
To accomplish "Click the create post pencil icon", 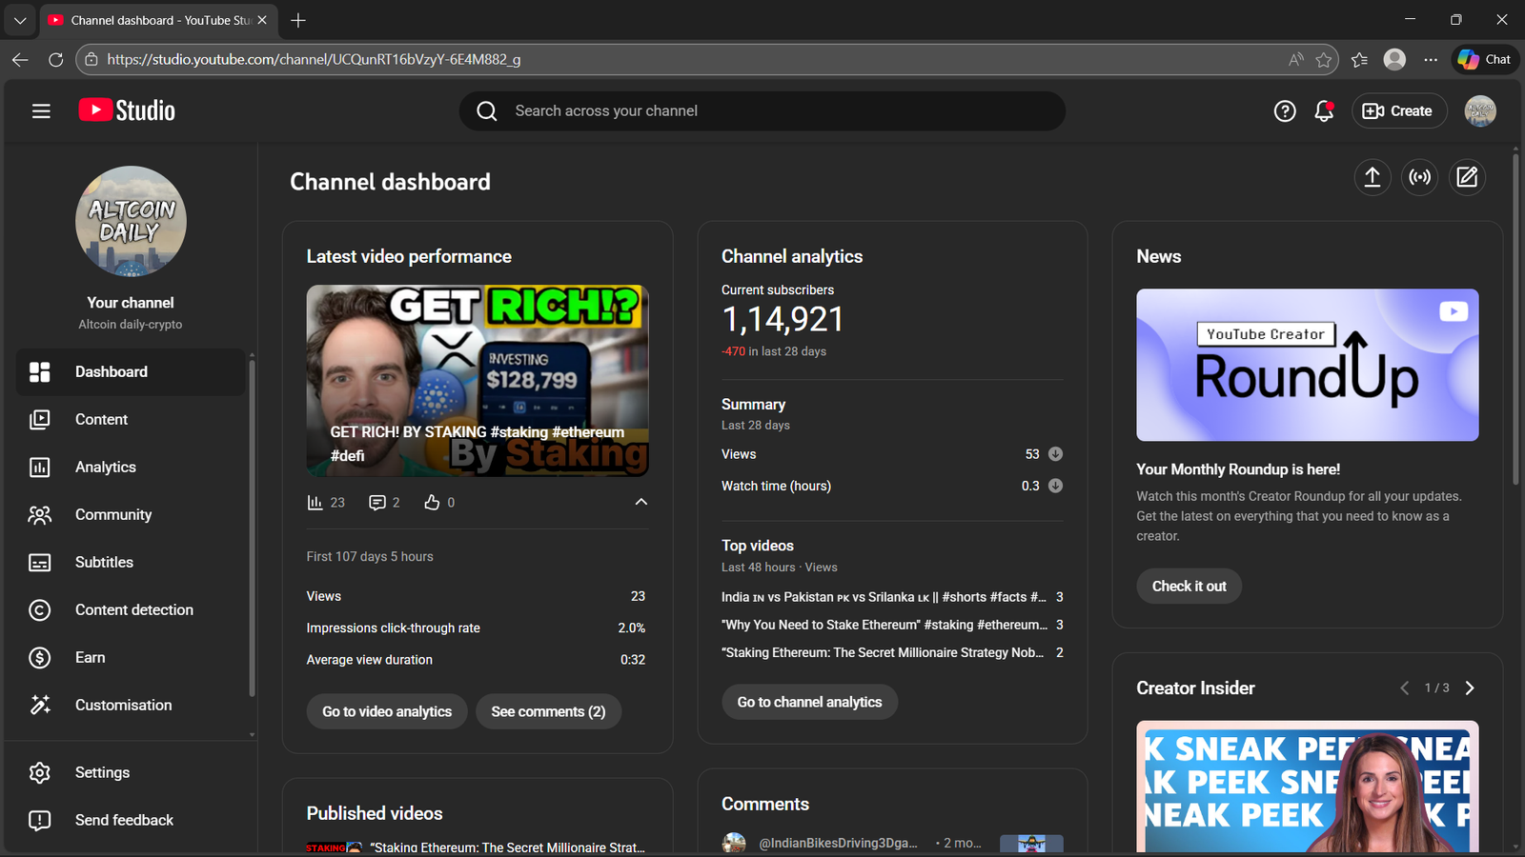I will pos(1467,177).
